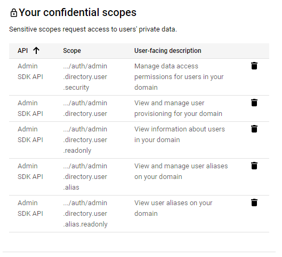The width and height of the screenshot is (282, 257).
Task: Delete the user provisioning scope row
Action: click(x=254, y=103)
